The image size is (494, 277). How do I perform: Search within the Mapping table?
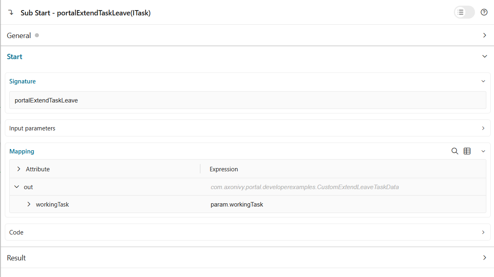[x=454, y=151]
